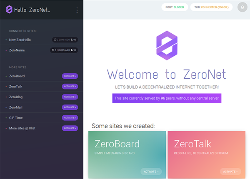Click the PORT: CLOSED status pill
The height and width of the screenshot is (179, 250).
[x=175, y=7]
